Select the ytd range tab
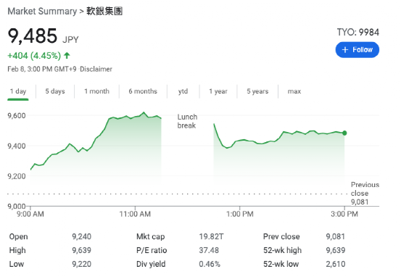Screen dimensions: 401x277 coord(183,91)
